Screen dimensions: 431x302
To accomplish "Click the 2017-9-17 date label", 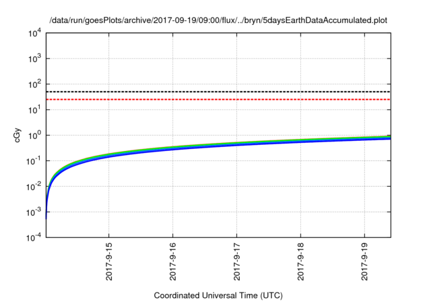I will coord(236,262).
